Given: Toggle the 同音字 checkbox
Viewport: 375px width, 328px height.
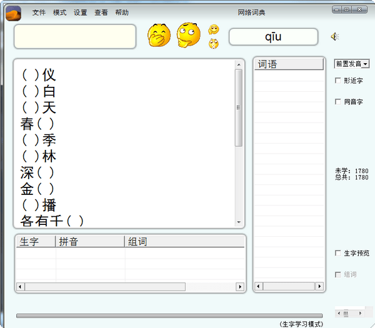Looking at the screenshot, I should coord(338,101).
